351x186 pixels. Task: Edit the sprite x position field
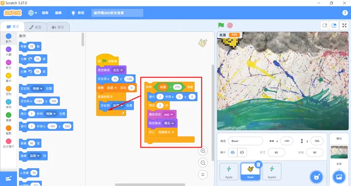286,141
